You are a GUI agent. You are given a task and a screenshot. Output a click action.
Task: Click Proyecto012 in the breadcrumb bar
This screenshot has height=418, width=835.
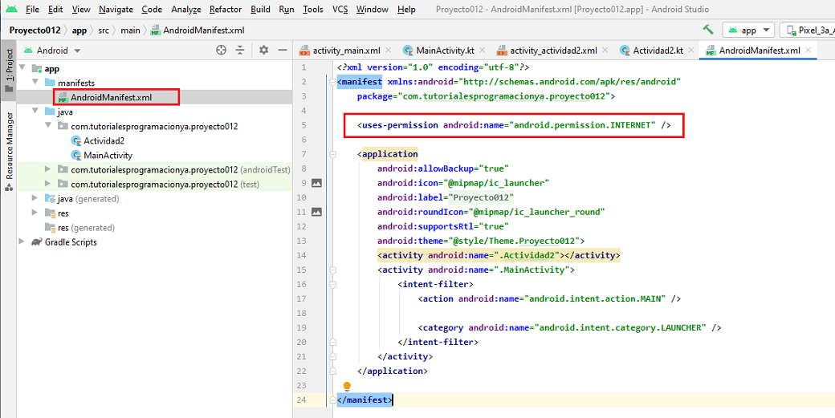[35, 30]
